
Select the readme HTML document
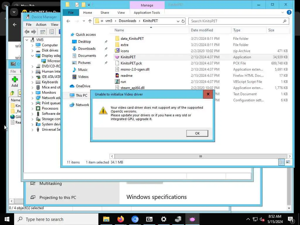pyautogui.click(x=127, y=76)
